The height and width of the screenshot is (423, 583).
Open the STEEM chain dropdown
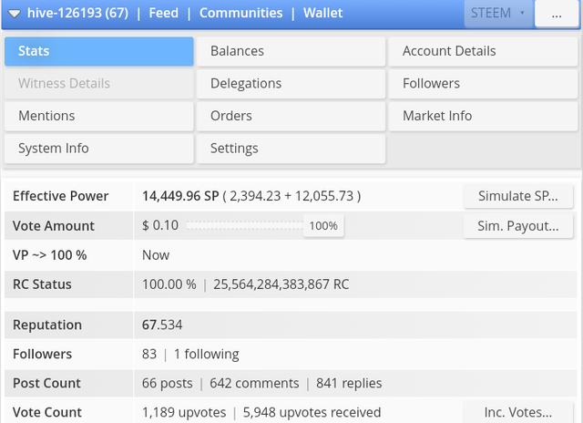(497, 14)
